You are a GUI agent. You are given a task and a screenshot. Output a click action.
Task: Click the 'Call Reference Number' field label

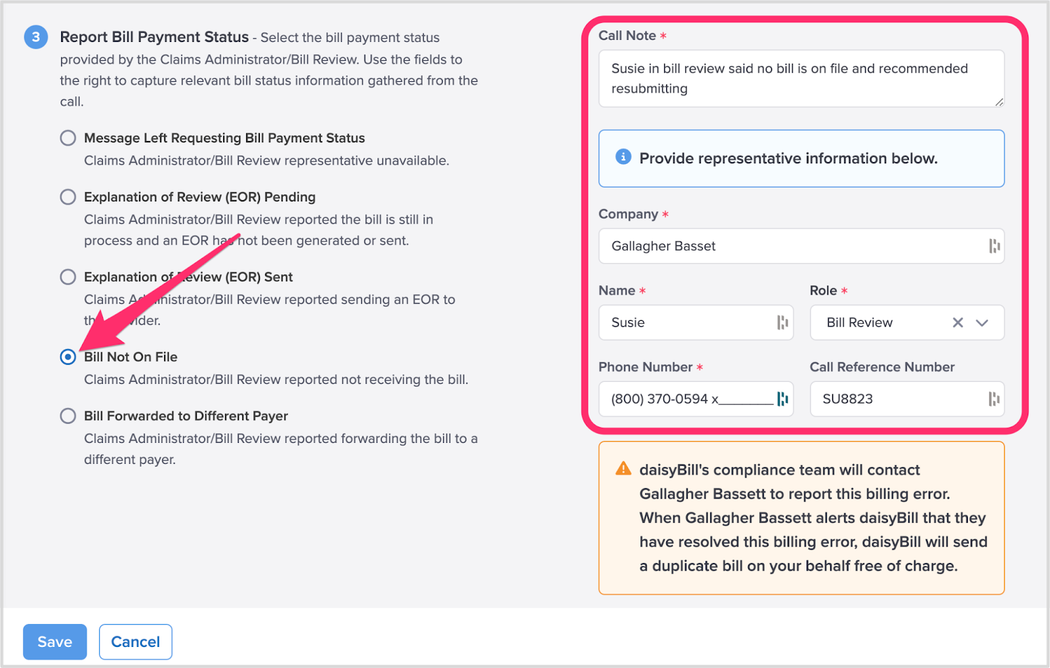click(882, 367)
